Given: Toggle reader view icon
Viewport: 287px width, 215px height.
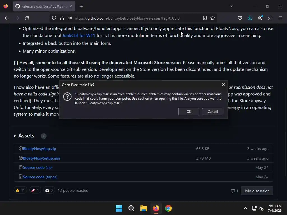Looking at the screenshot, I should (205, 18).
